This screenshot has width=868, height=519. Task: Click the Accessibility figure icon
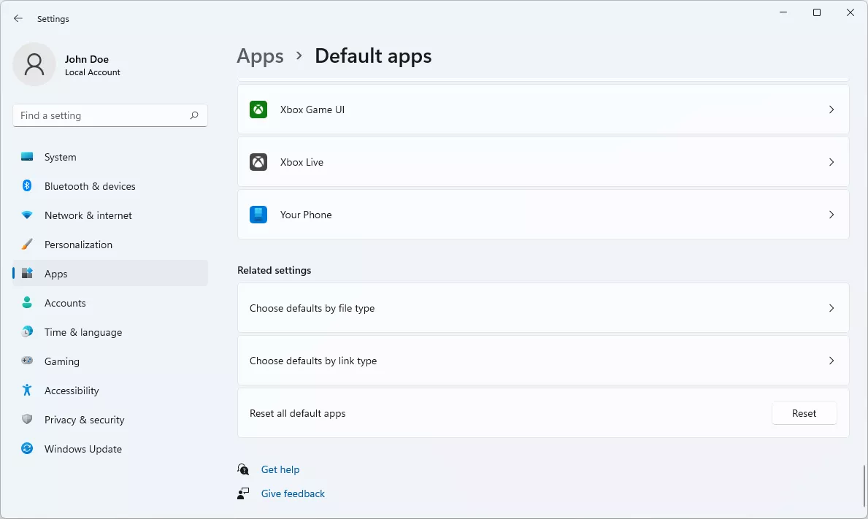[27, 390]
